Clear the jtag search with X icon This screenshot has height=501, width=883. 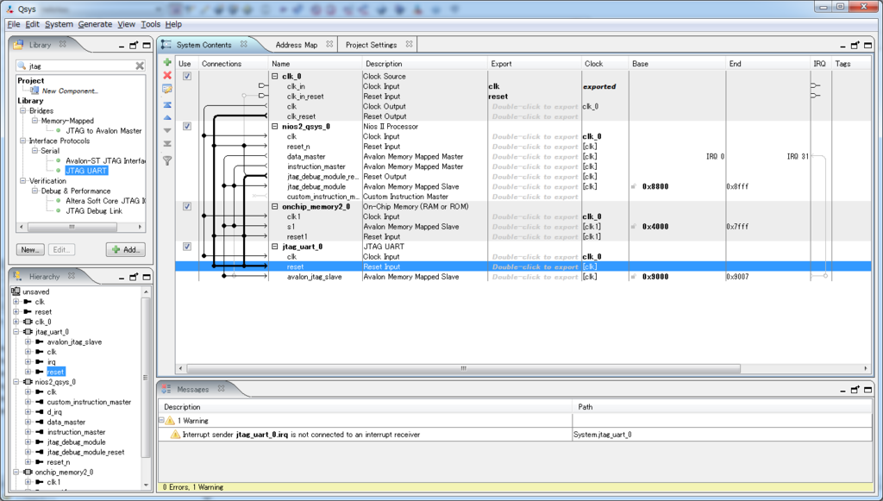coord(140,66)
